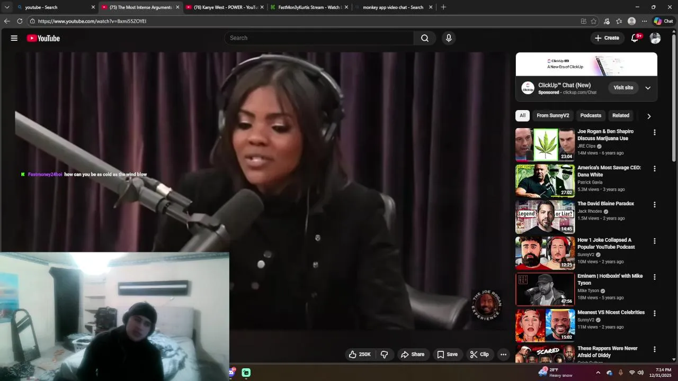Open the tab search dropdown arrow

click(x=7, y=7)
